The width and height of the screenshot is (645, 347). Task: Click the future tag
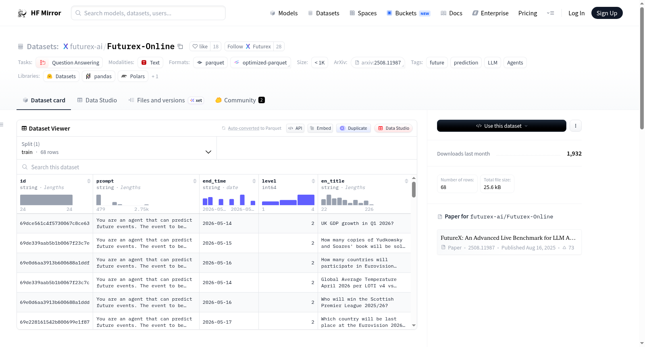coord(437,63)
